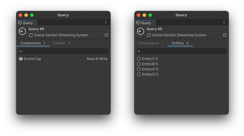Focus the search field above Entity(7:1)
The height and width of the screenshot is (136, 244).
pyautogui.click(x=181, y=51)
